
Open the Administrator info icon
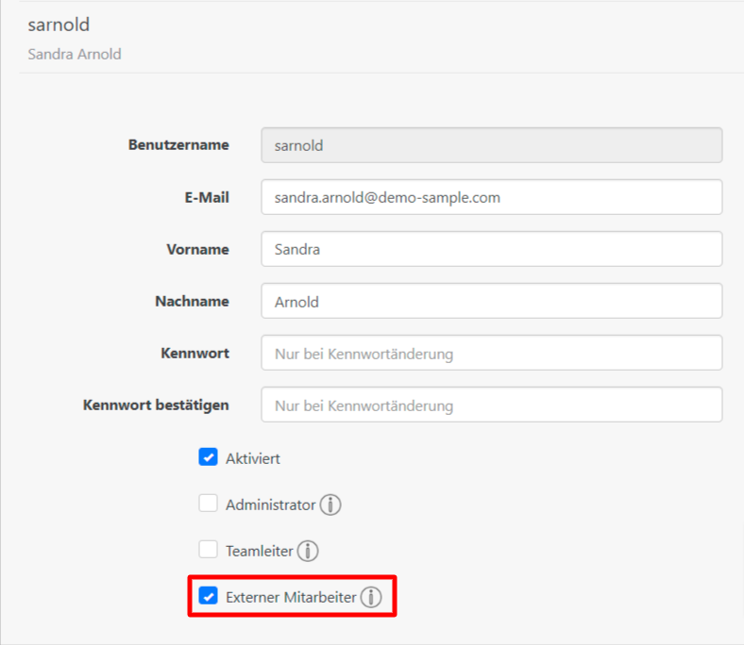[330, 504]
